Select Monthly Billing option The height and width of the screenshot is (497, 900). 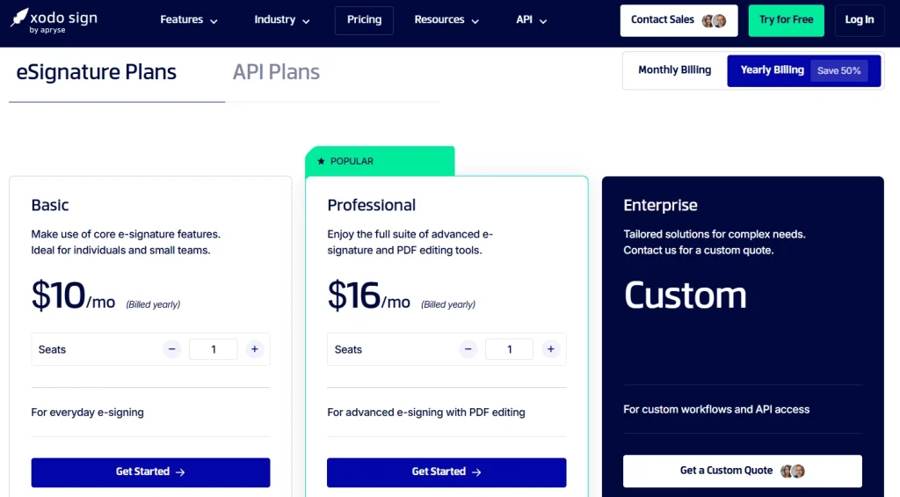point(674,70)
